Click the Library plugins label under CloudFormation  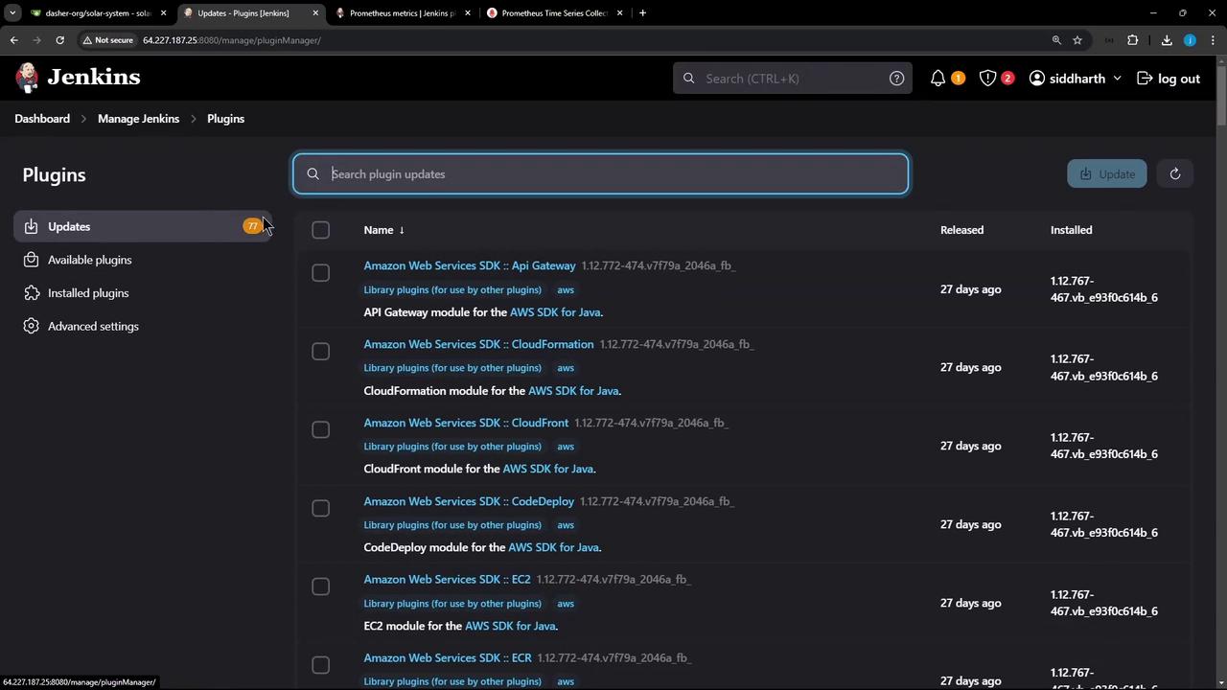452,368
